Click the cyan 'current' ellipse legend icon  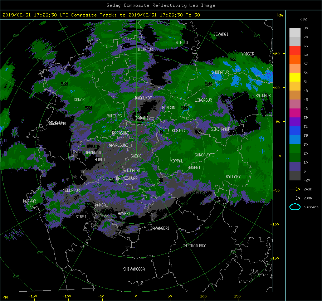(x=295, y=207)
